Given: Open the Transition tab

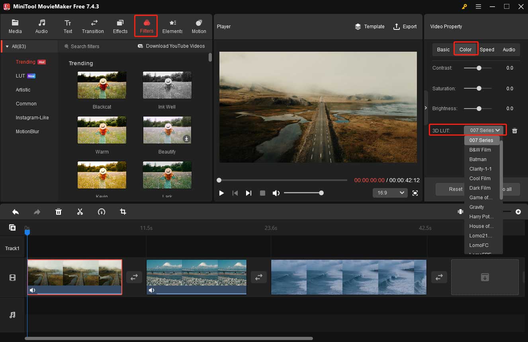Looking at the screenshot, I should tap(93, 26).
